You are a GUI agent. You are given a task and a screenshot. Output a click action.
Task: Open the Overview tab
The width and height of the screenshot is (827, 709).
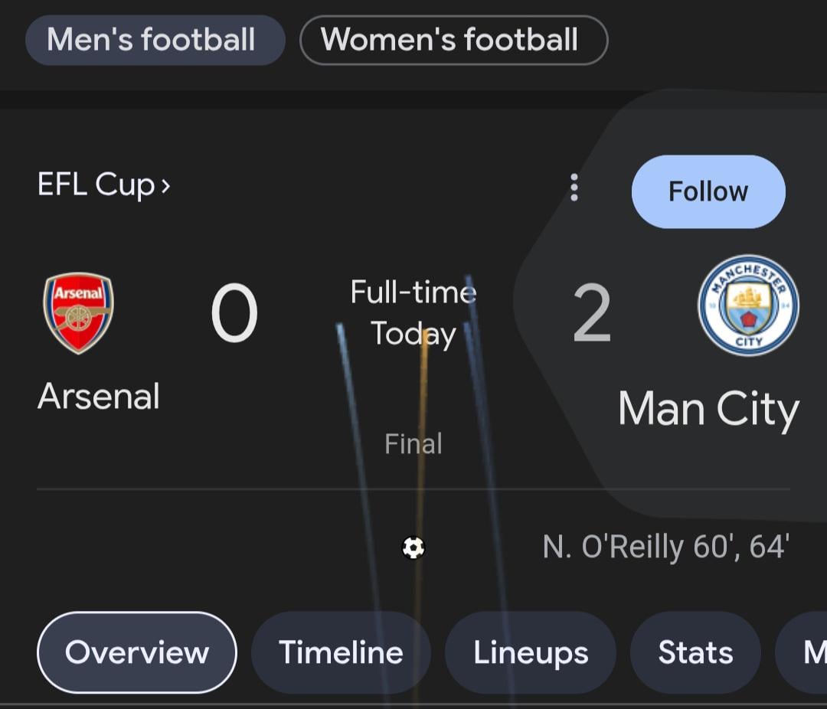[137, 652]
